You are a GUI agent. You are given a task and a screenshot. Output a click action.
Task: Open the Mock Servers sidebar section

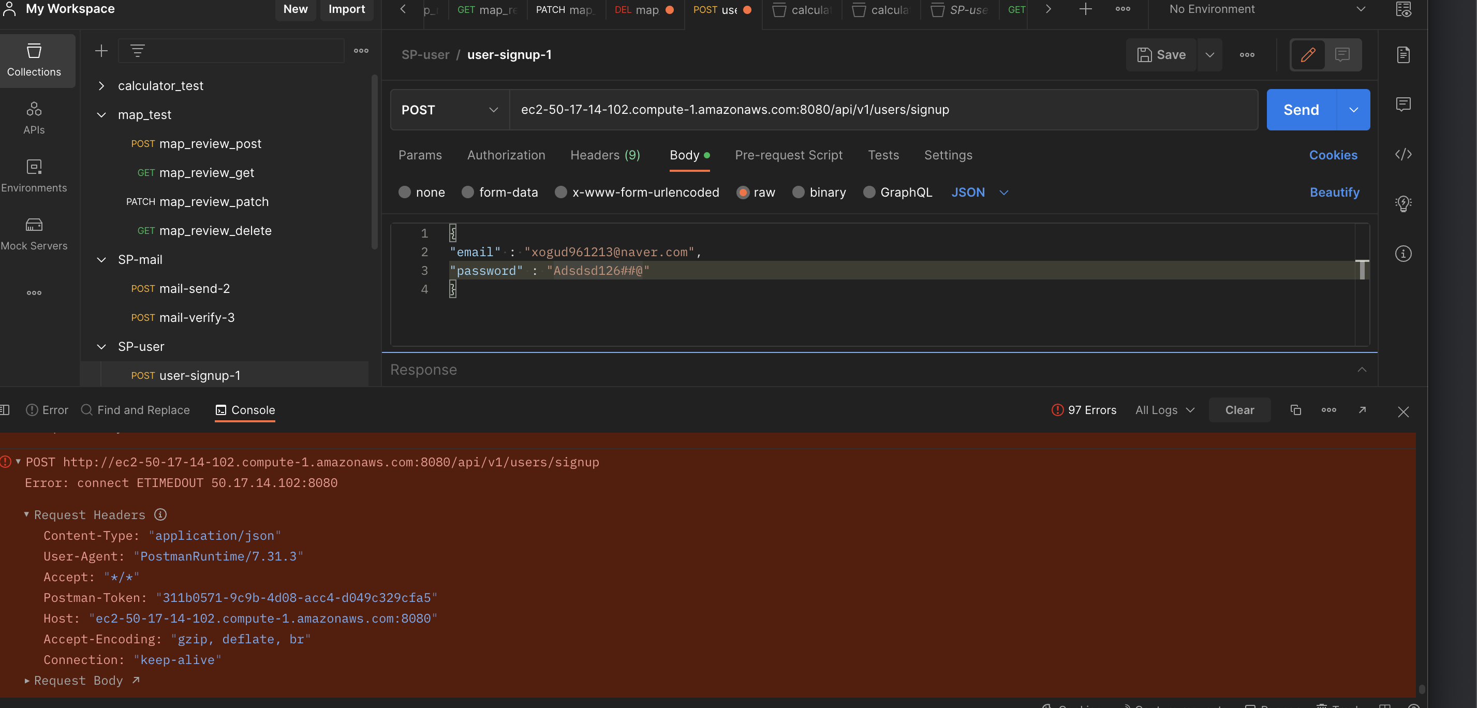tap(34, 233)
